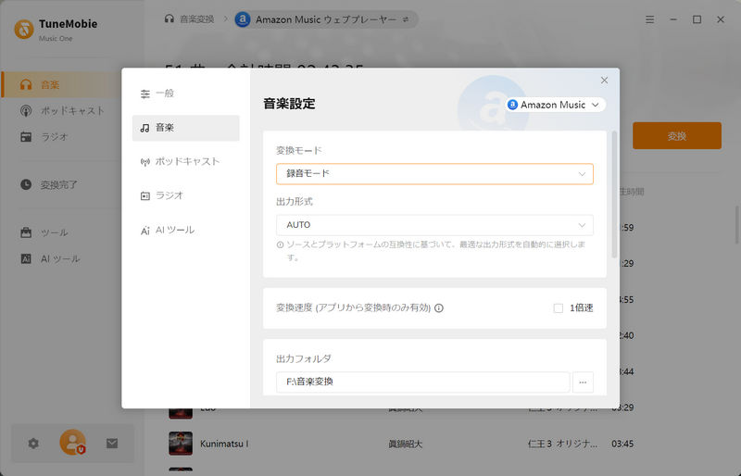Toggle the 1倍速 checkbox
Viewport: 741px width, 476px height.
pos(559,308)
